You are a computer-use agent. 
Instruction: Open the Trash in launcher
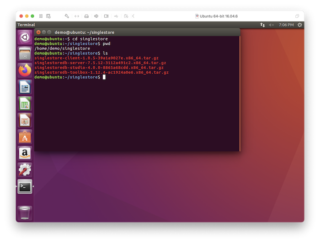[x=25, y=213]
